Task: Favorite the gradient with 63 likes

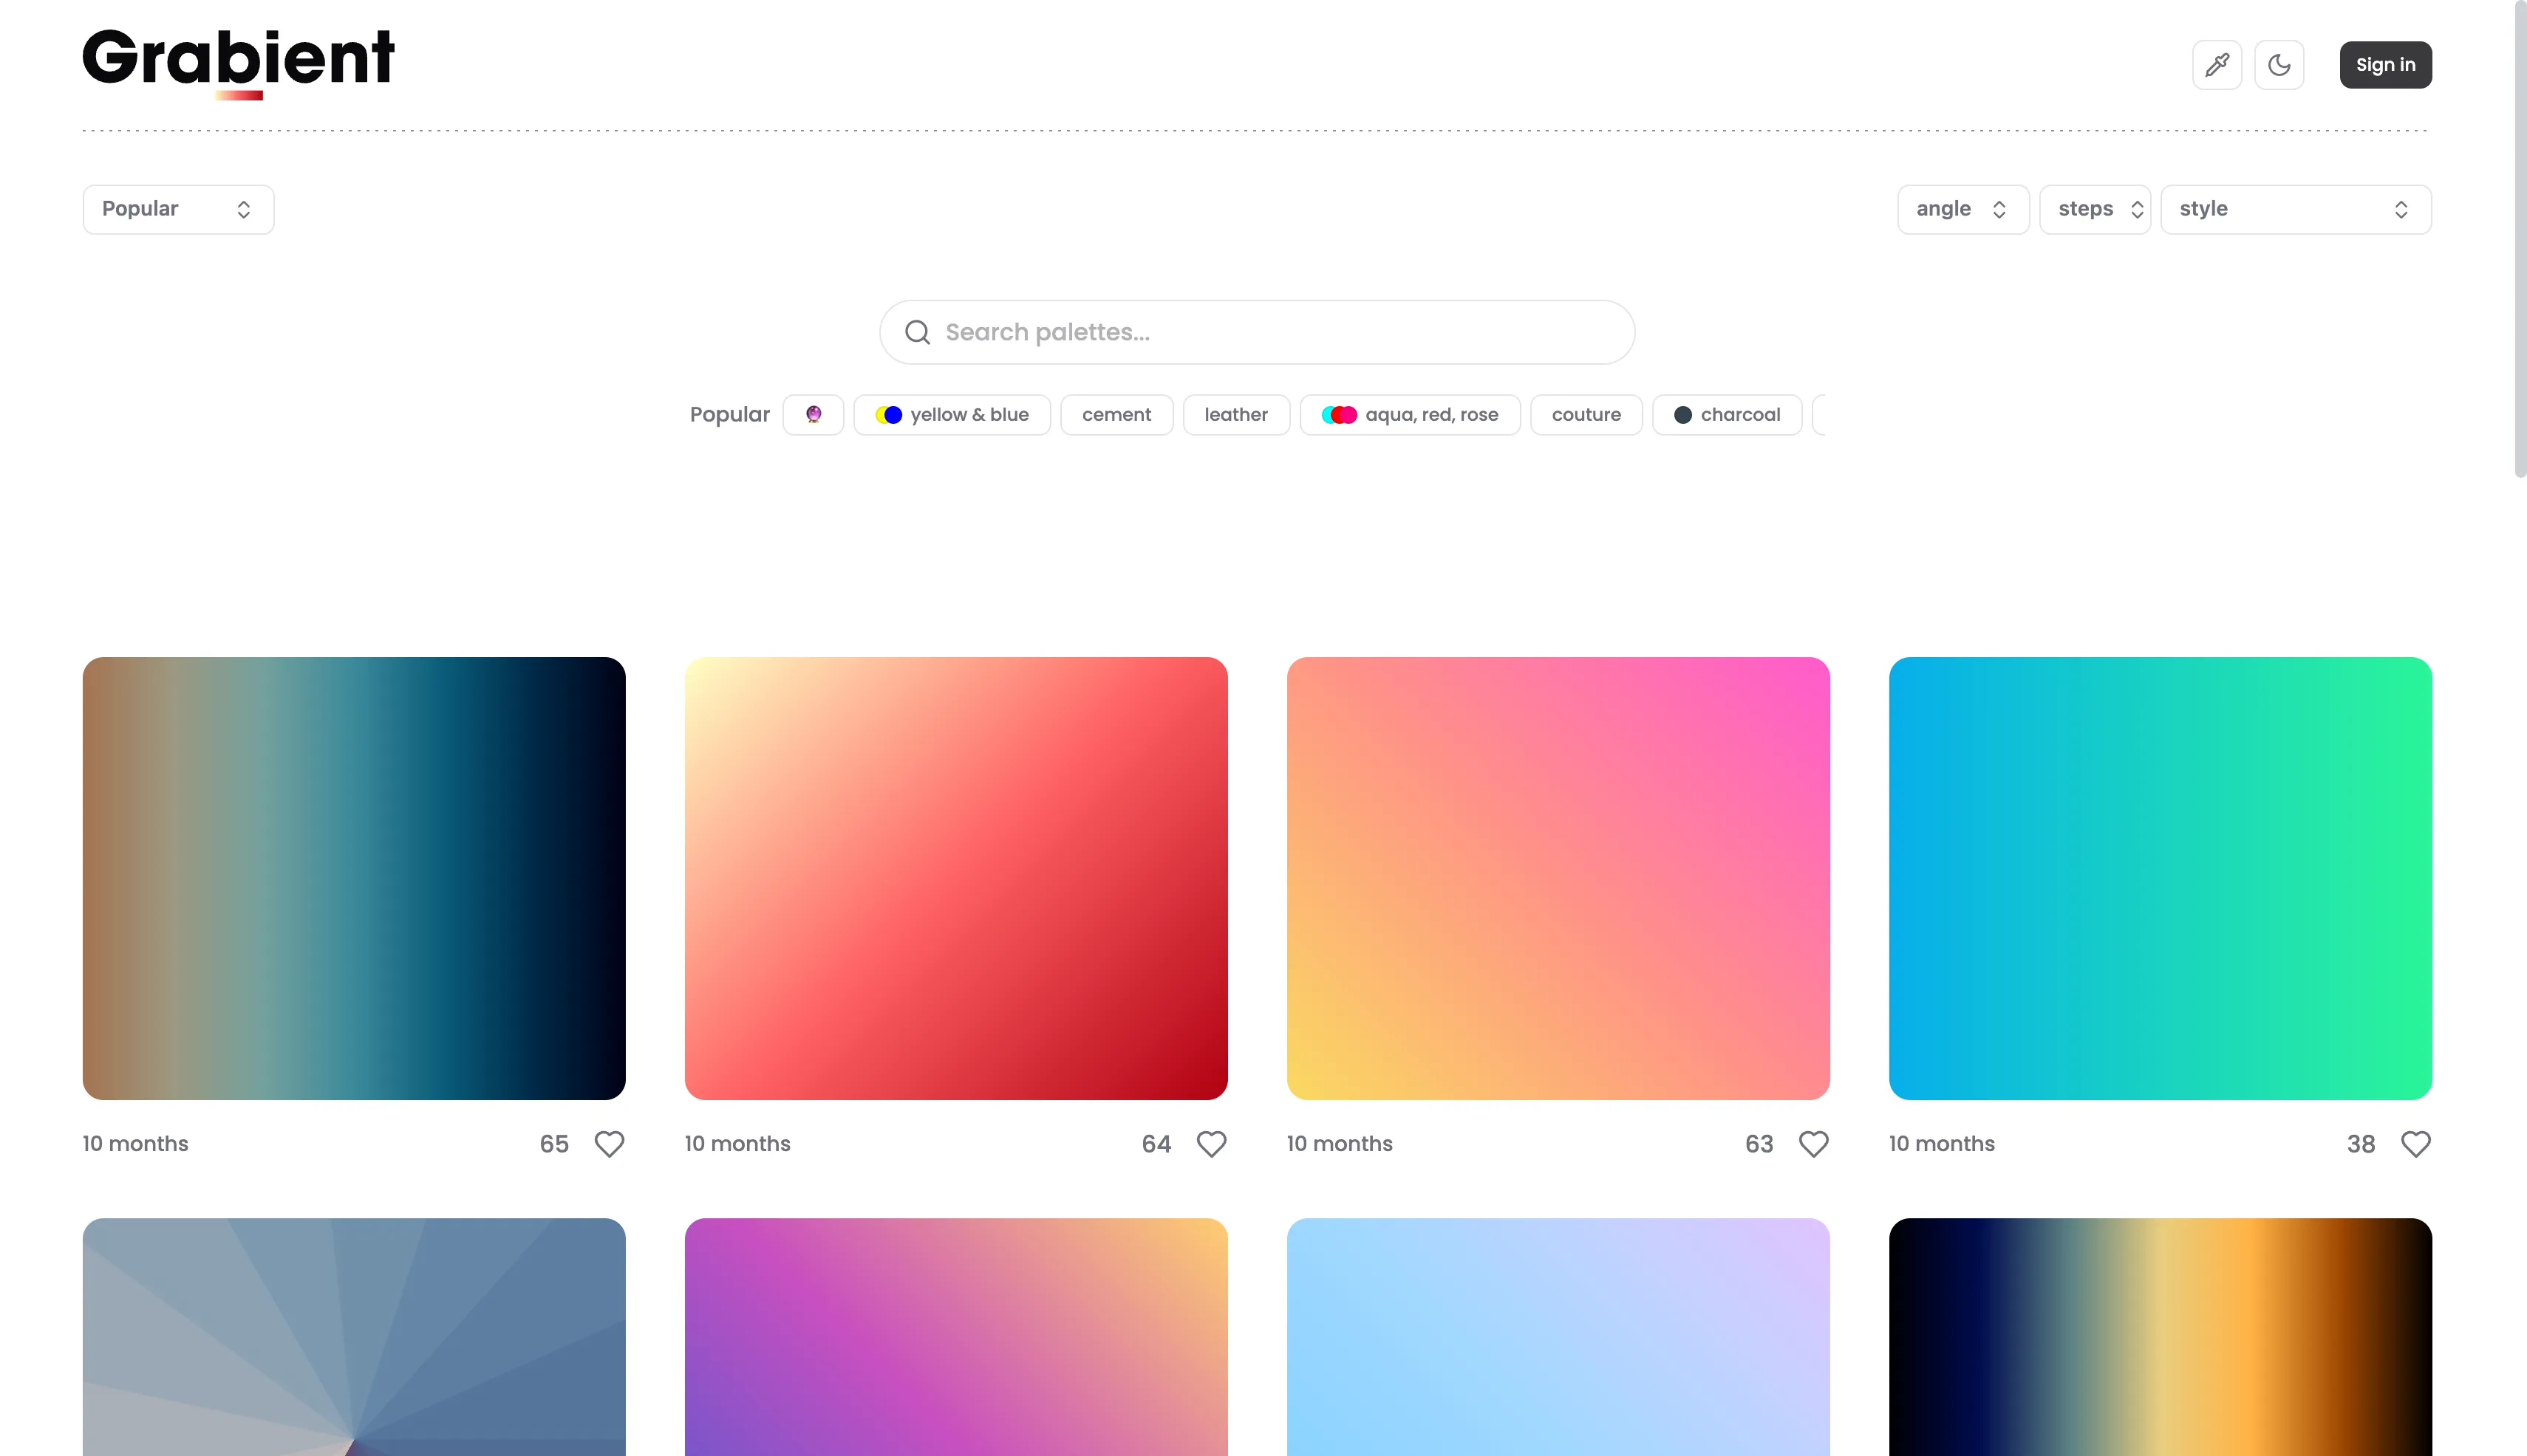Action: click(x=1813, y=1143)
